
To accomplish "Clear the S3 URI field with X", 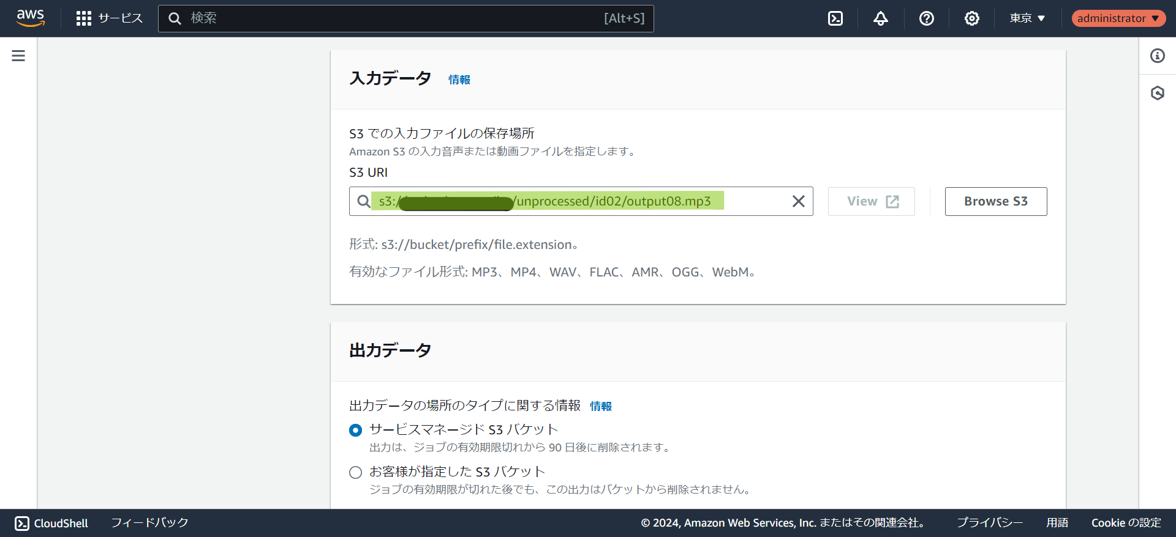I will pyautogui.click(x=798, y=201).
